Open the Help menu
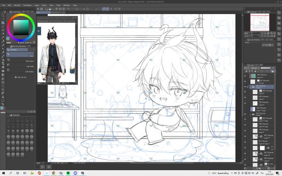282x176 pixels. tap(75, 5)
